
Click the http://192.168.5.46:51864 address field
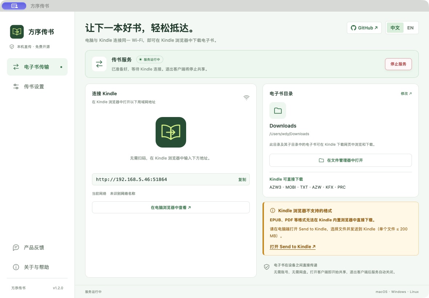(x=171, y=180)
